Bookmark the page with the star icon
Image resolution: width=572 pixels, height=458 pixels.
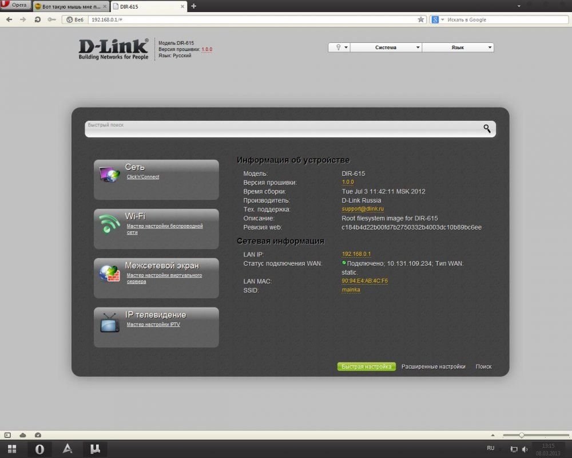pyautogui.click(x=420, y=19)
